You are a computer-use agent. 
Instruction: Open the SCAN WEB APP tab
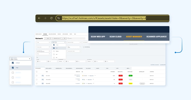[98, 37]
